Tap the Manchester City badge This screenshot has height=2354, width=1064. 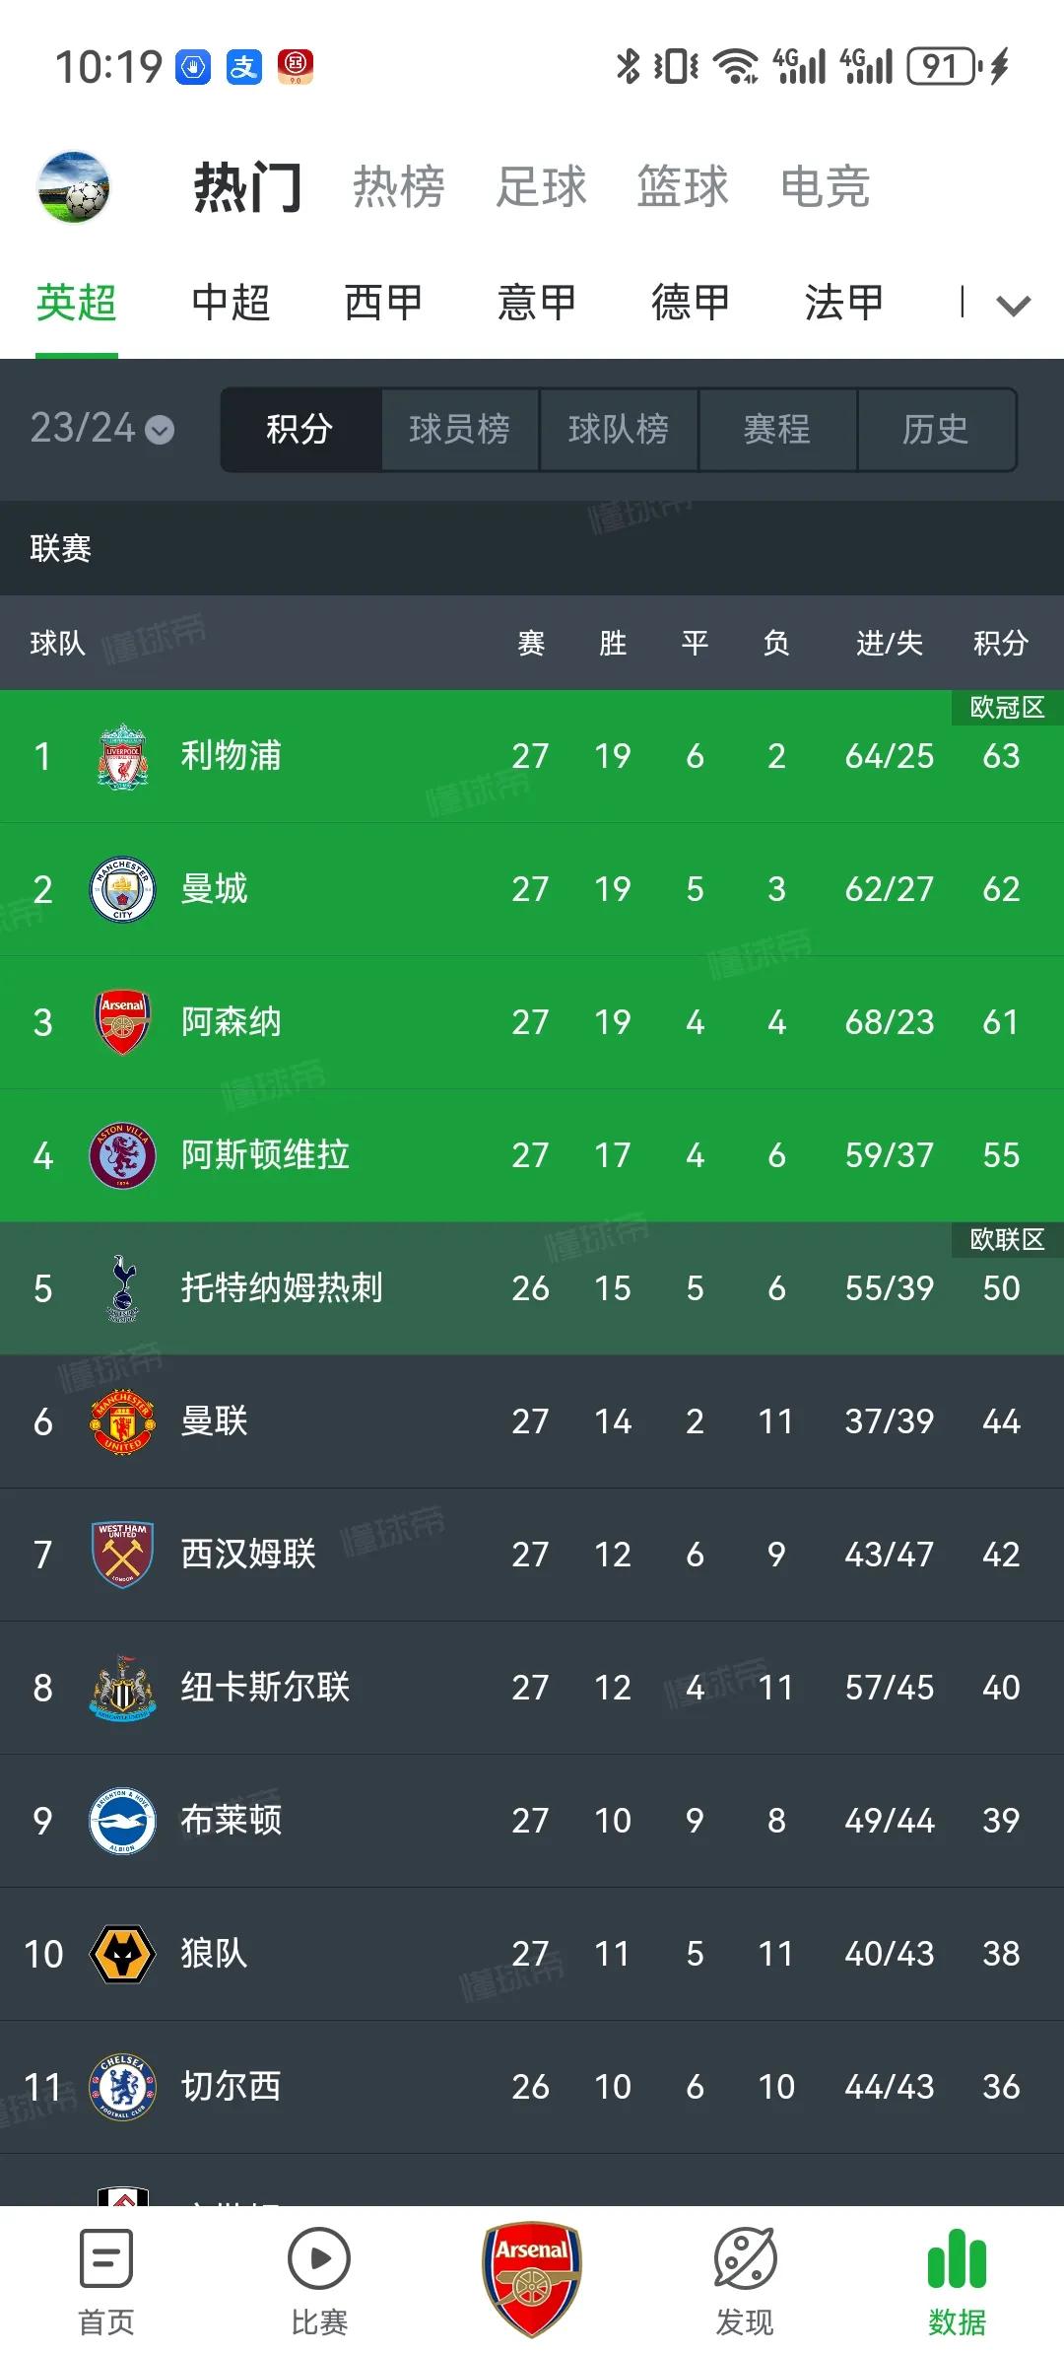point(122,889)
